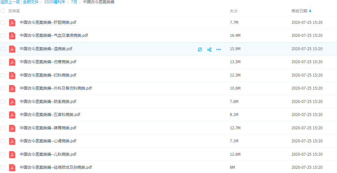Image resolution: width=337 pixels, height=173 pixels.
Task: Click PDF icon for 伤寒病类.pdf
Action: click(x=12, y=62)
